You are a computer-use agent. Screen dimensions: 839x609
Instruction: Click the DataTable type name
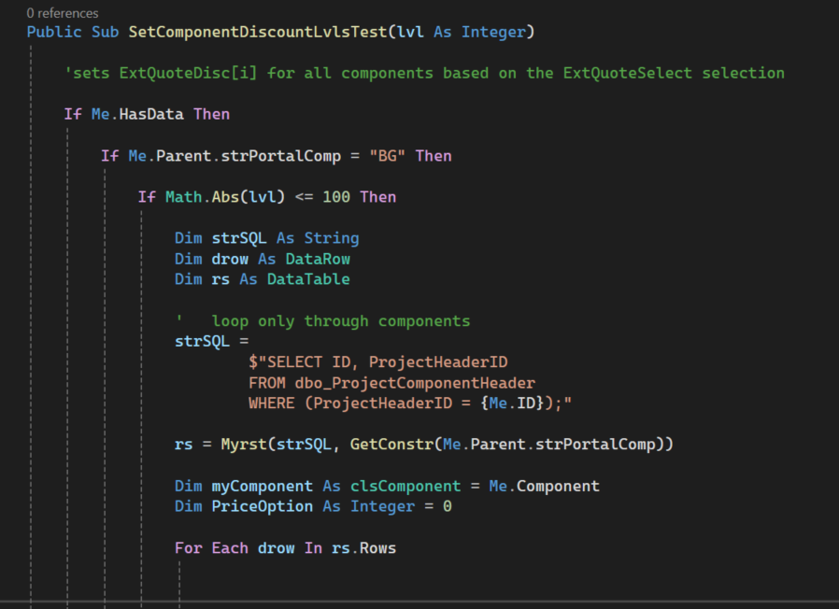pyautogui.click(x=308, y=278)
